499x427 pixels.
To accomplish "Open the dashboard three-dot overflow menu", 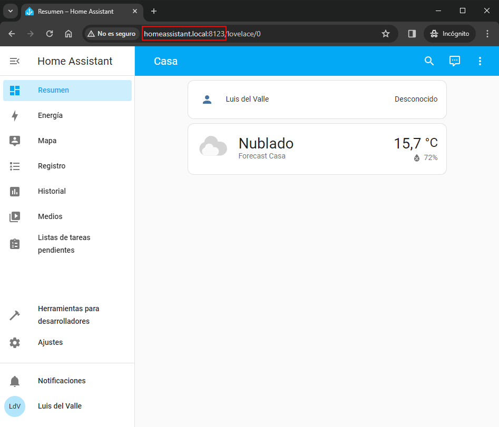I will pyautogui.click(x=480, y=61).
